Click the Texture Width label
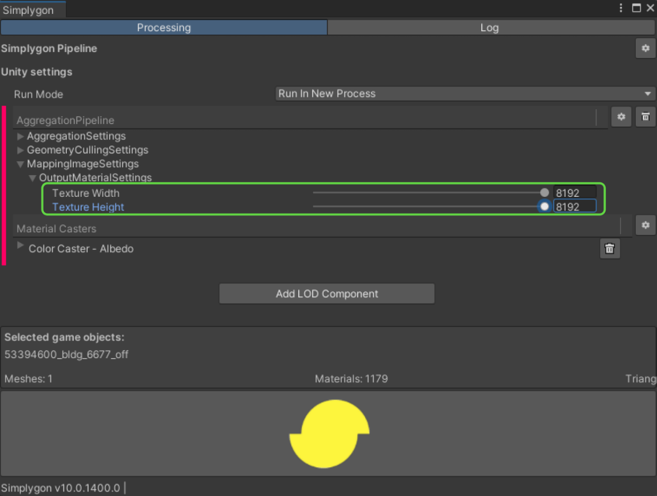This screenshot has height=496, width=657. (86, 193)
